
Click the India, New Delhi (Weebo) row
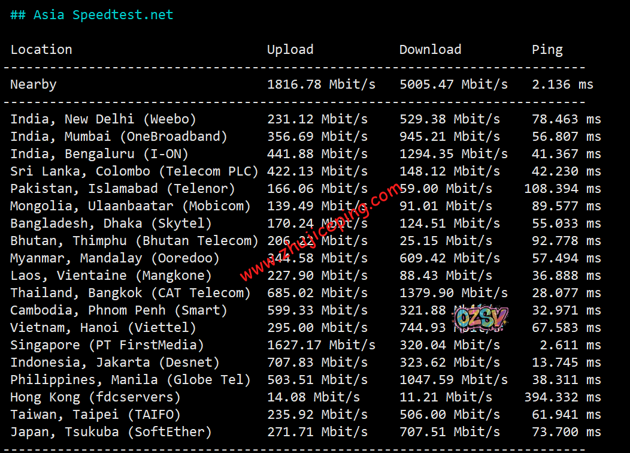tap(103, 119)
